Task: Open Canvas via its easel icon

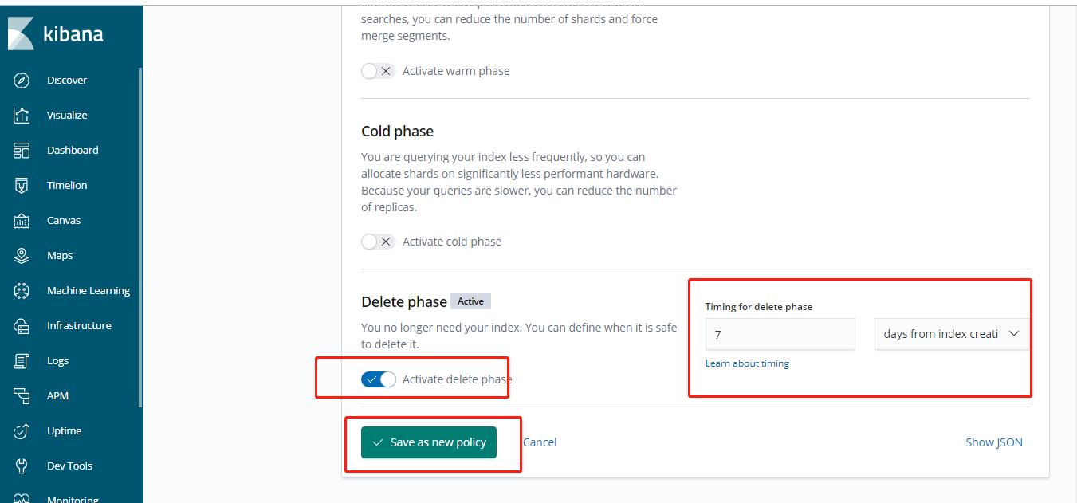Action: click(22, 220)
